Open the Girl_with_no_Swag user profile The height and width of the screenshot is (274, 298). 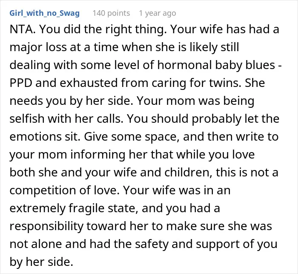pos(44,13)
